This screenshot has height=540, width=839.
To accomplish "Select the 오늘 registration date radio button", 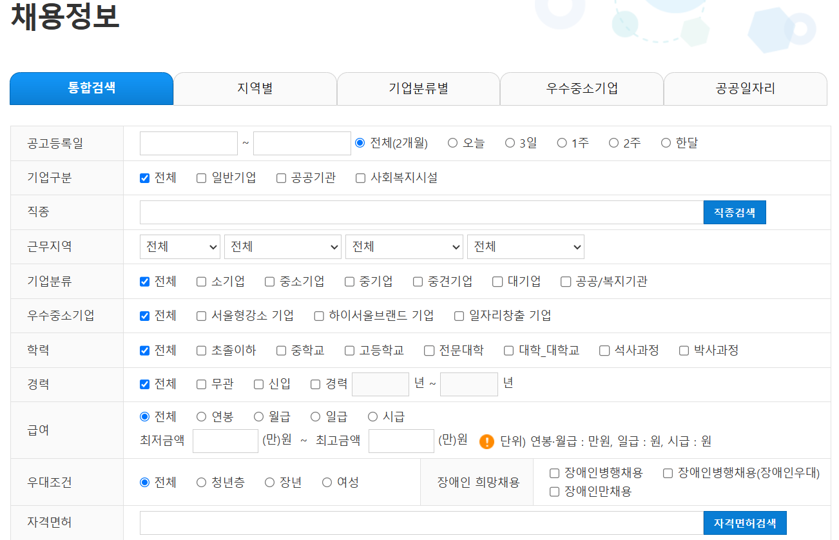I will point(453,142).
